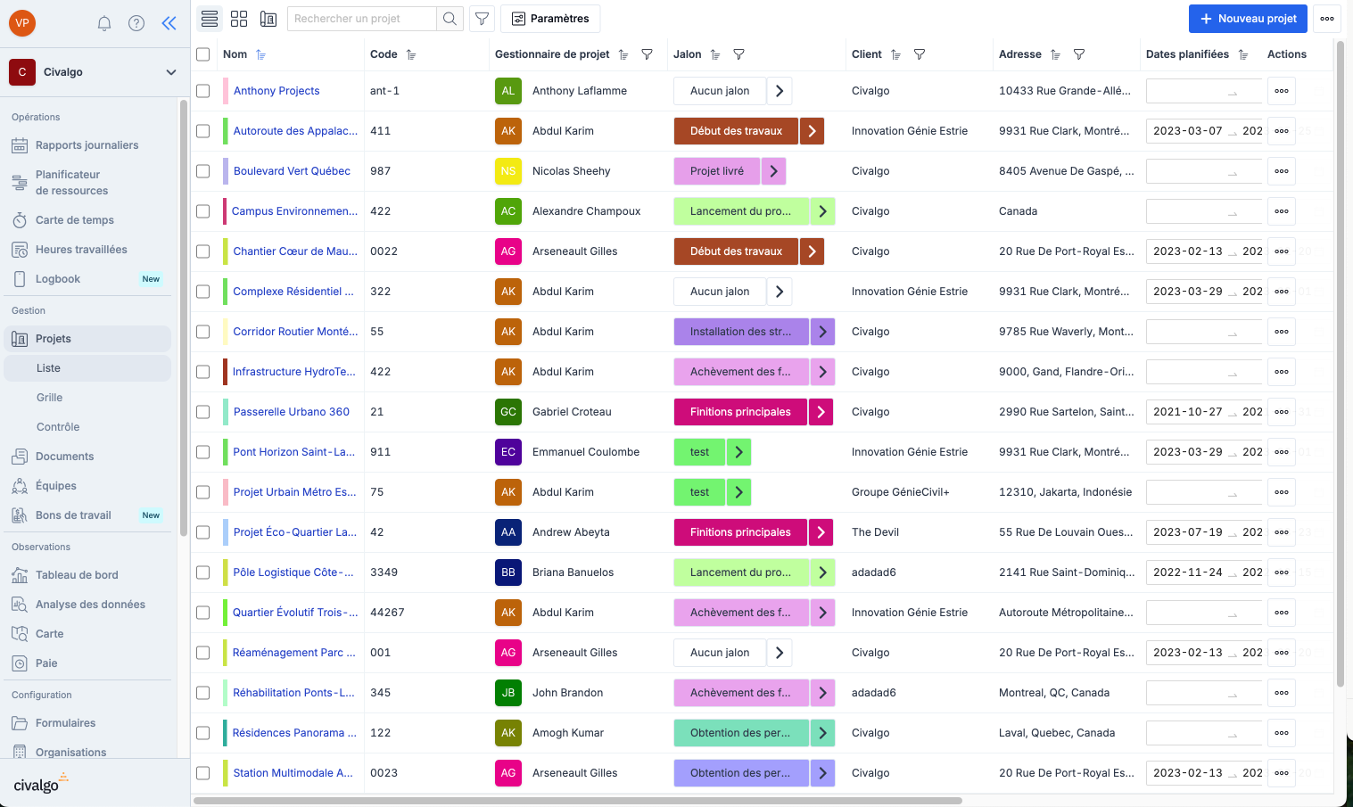The image size is (1353, 807).
Task: Click the Nouveau projet button
Action: tap(1248, 19)
